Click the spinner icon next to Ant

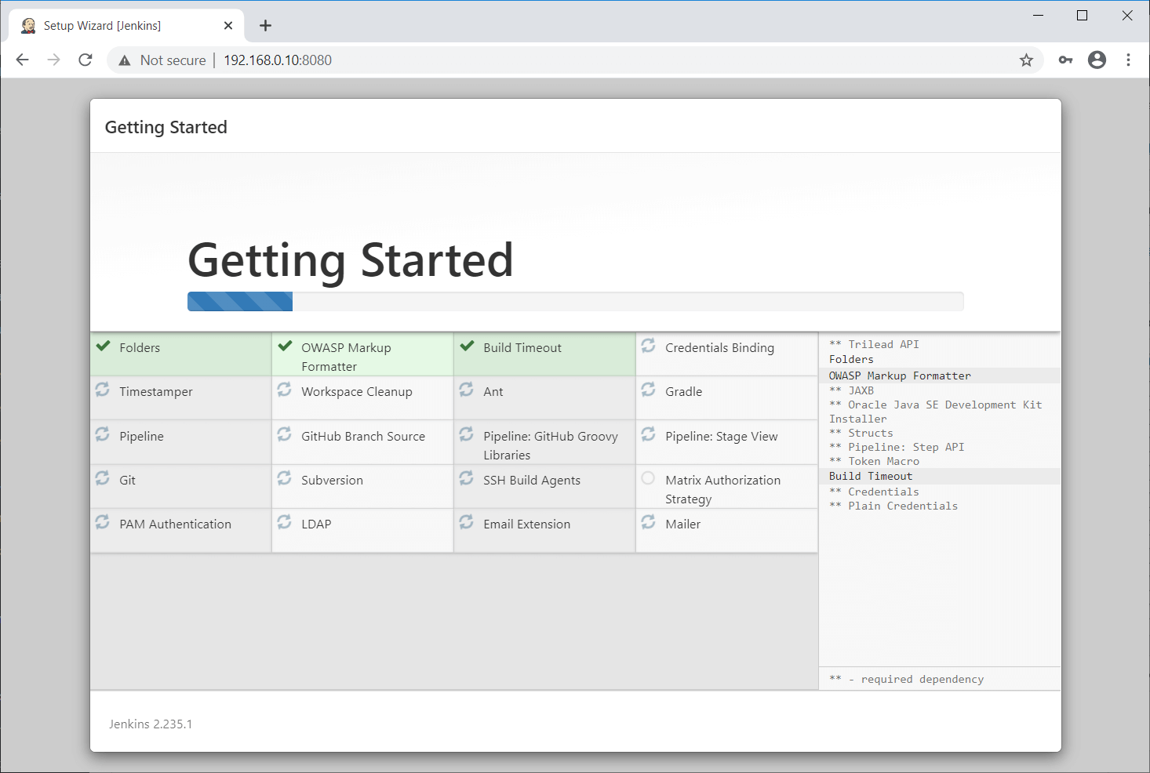[x=466, y=389]
